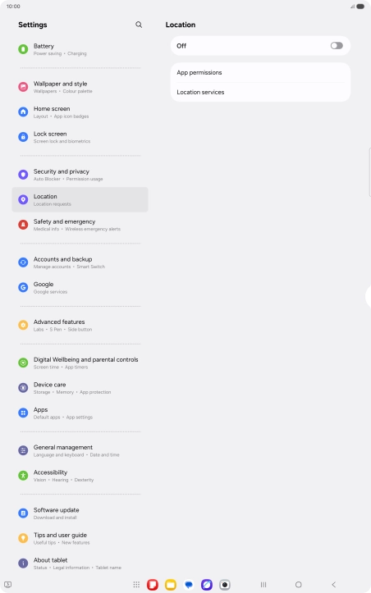The height and width of the screenshot is (593, 371).
Task: Open Digital Wellbeing and parental controls
Action: pos(80,363)
